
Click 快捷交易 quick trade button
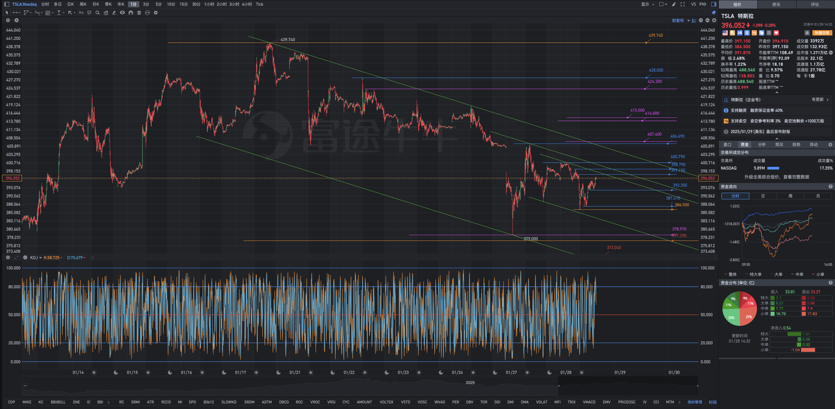pos(822,33)
